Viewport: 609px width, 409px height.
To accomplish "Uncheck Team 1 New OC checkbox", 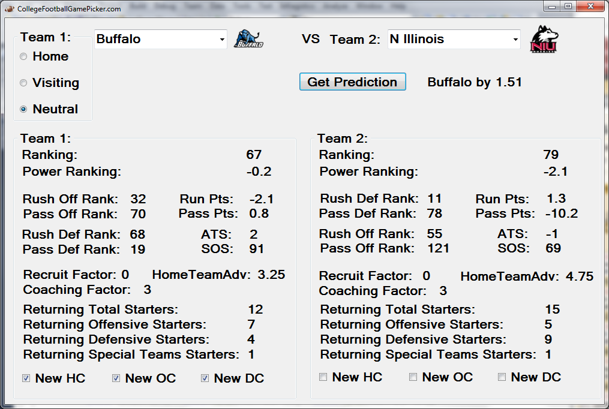I will (x=116, y=378).
